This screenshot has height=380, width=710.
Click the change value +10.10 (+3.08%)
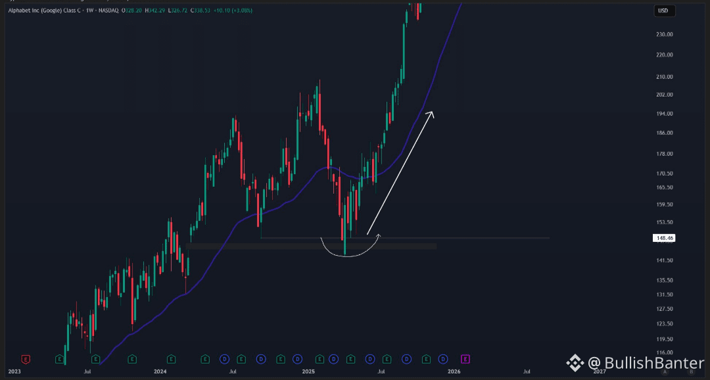(x=233, y=11)
